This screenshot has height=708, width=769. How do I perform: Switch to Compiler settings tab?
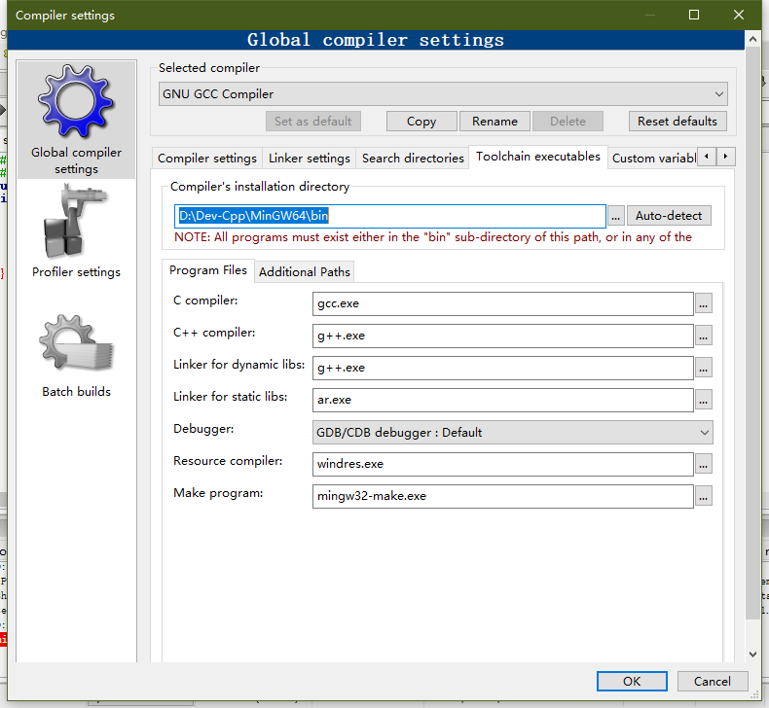[x=207, y=159]
